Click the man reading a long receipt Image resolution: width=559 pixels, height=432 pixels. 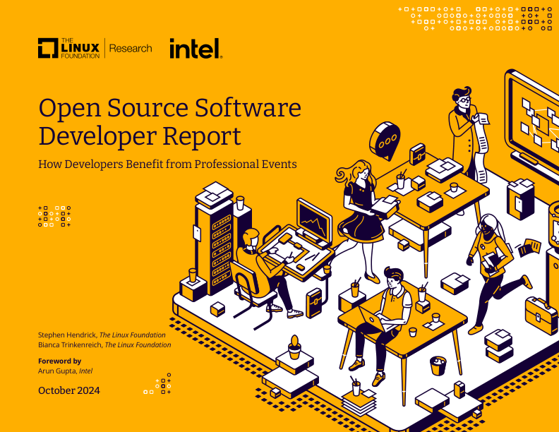click(x=469, y=133)
